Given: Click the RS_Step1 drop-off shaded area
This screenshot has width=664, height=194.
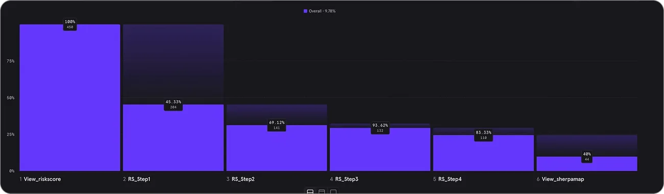Looking at the screenshot, I should pos(173,64).
